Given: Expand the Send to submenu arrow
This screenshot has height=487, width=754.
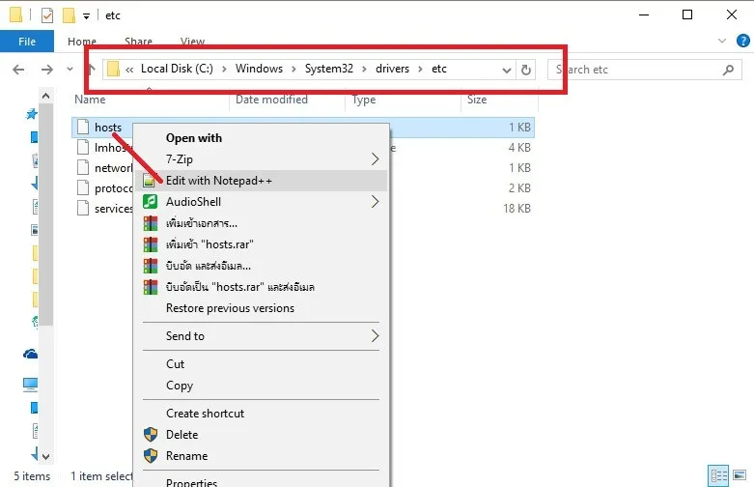Looking at the screenshot, I should [376, 336].
